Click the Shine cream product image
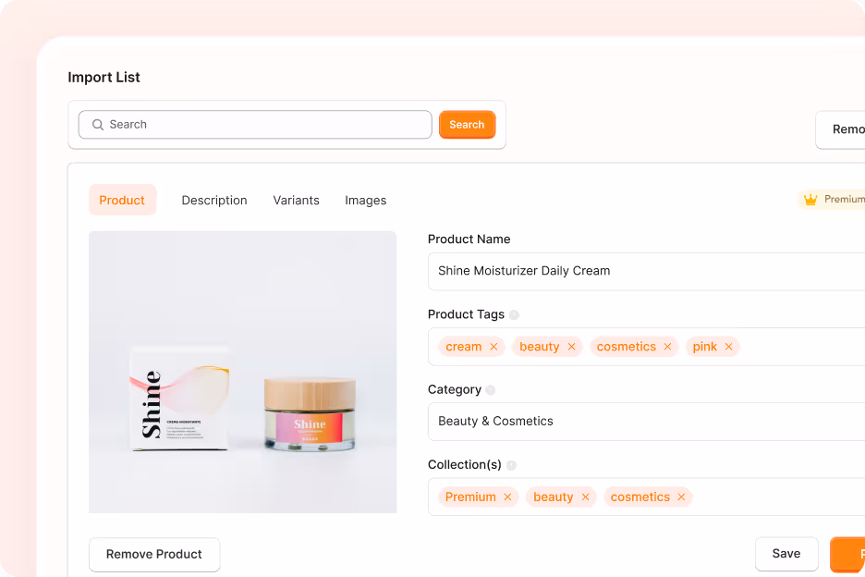This screenshot has height=577, width=865. tap(243, 372)
